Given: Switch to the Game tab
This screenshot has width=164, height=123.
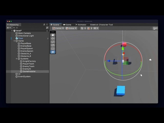Looking at the screenshot, I should (67, 25).
